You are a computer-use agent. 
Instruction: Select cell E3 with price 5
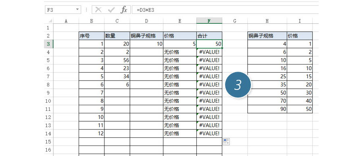point(180,44)
